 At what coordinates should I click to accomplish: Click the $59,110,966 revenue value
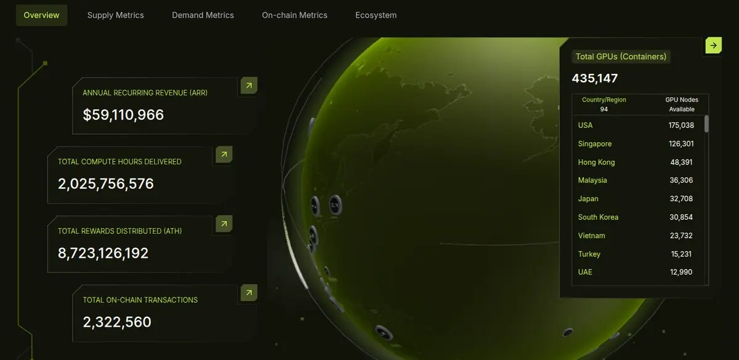[123, 115]
